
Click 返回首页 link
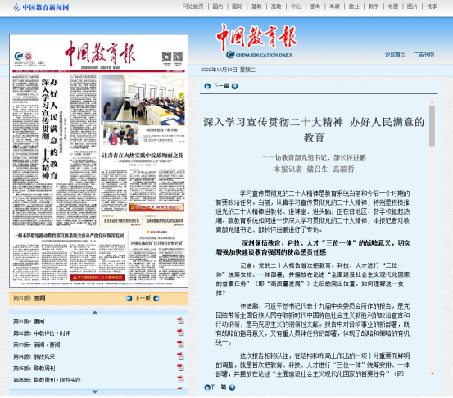pos(395,54)
